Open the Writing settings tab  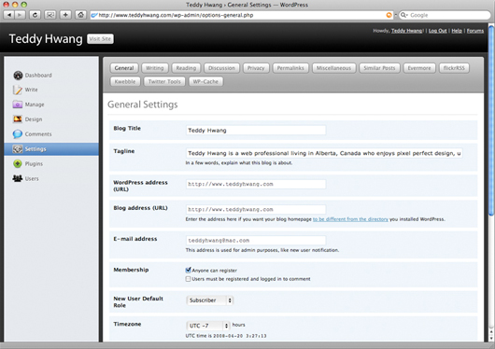[155, 68]
